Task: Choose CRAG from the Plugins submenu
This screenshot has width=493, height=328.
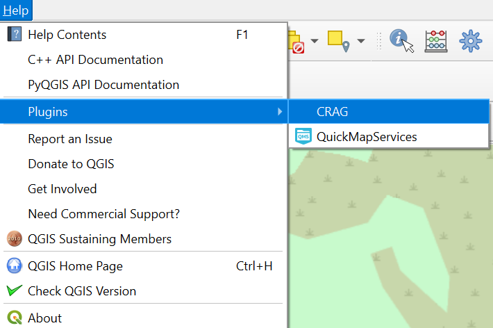Action: click(389, 112)
